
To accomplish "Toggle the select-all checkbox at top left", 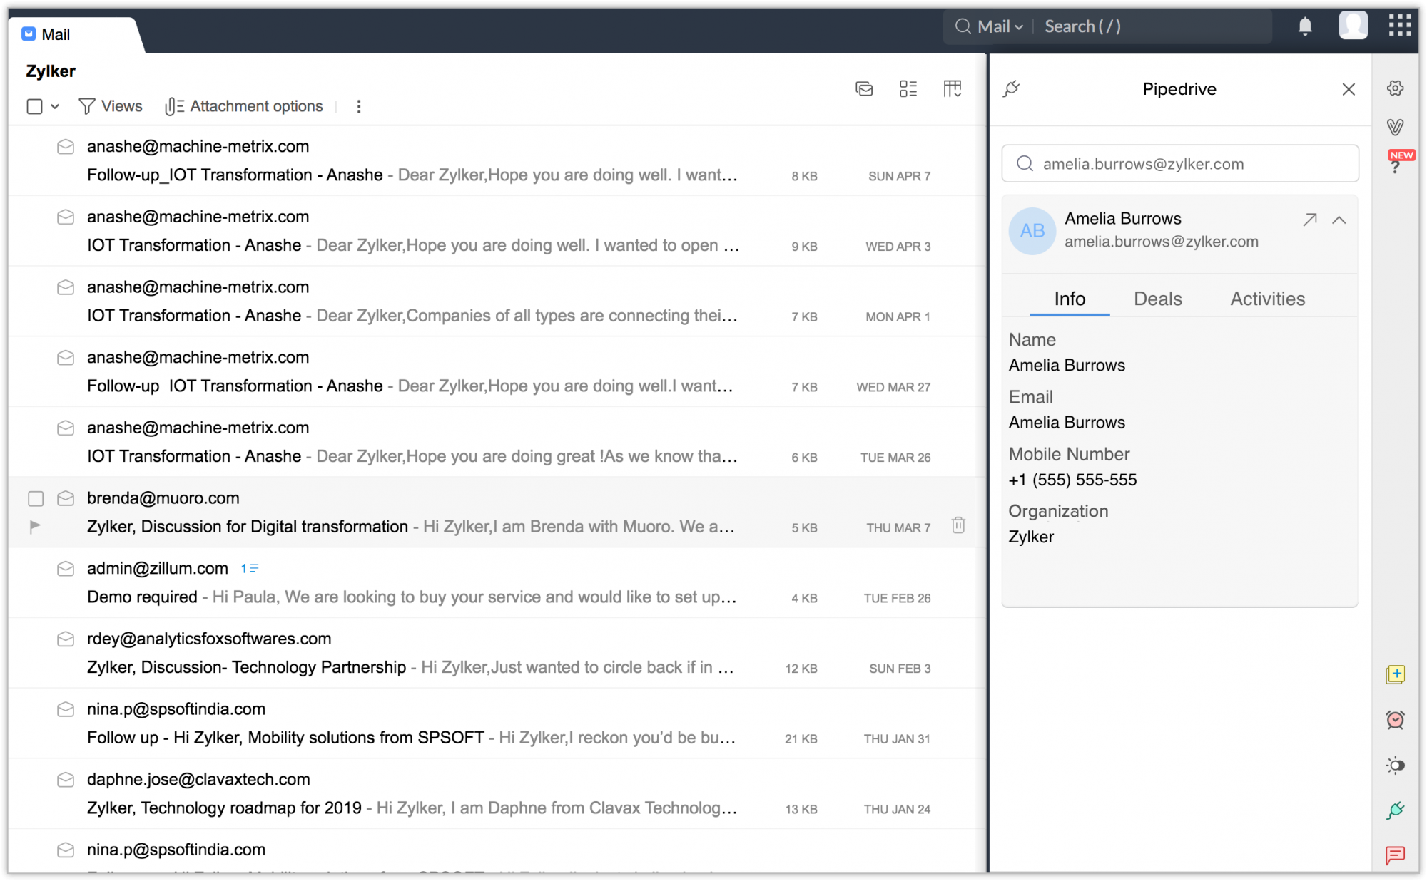I will [36, 107].
